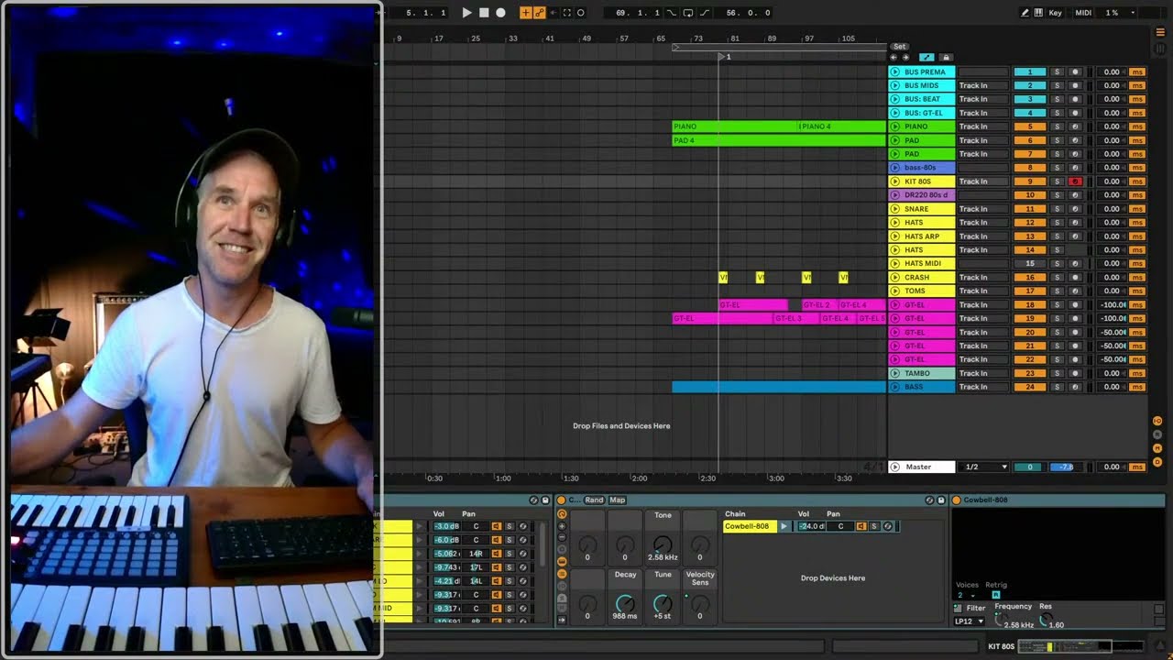Unfold the TAMBO track

click(x=895, y=373)
